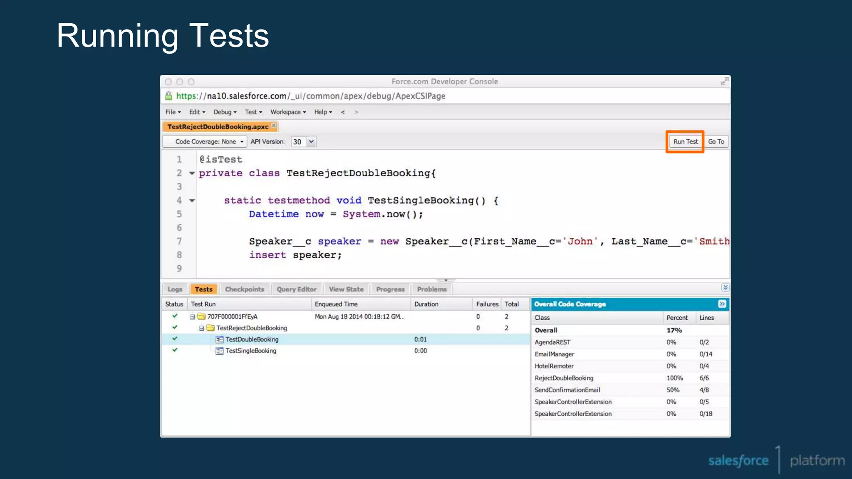Switch to the Logs tab
Screen dimensions: 852x479
(175, 289)
